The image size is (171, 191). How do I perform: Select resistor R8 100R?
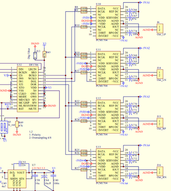coord(84,8)
